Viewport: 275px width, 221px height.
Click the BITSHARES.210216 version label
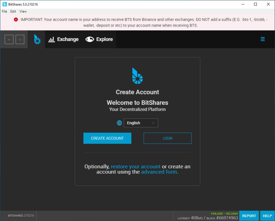[x=21, y=215]
